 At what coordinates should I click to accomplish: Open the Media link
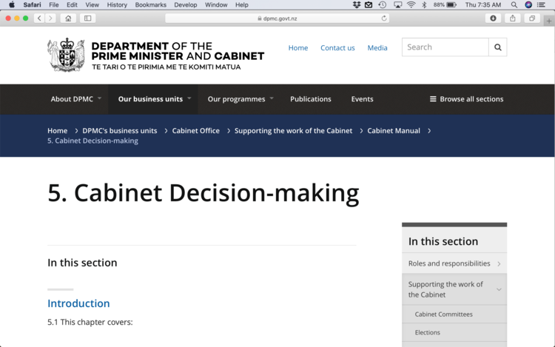[377, 48]
